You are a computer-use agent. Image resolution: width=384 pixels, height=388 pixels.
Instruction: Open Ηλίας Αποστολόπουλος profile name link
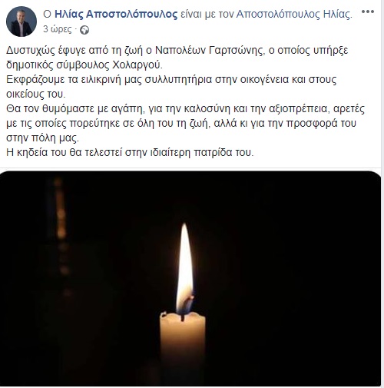click(x=116, y=14)
